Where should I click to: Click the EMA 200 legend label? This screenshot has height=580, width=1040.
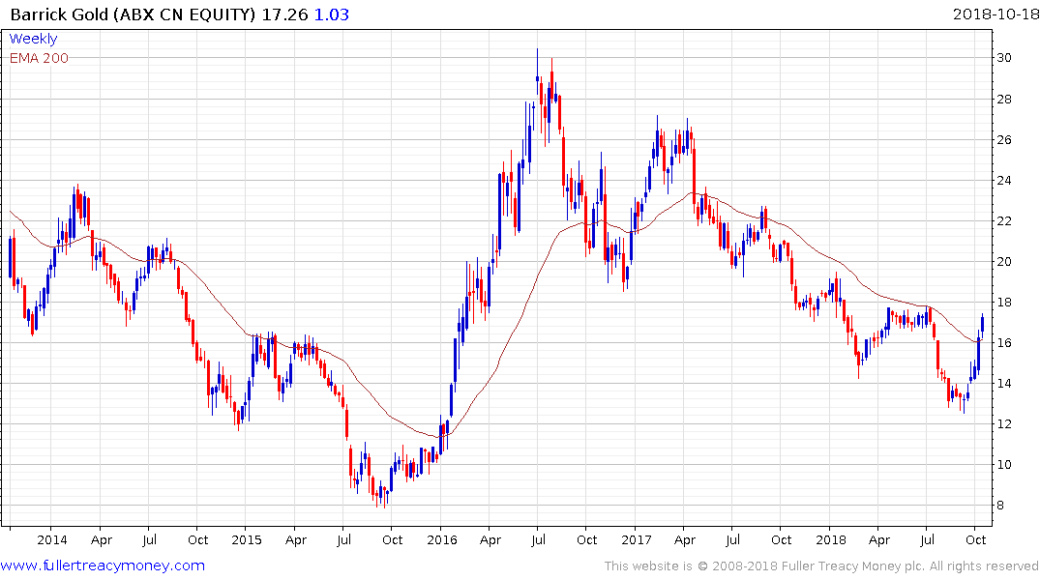(x=39, y=58)
